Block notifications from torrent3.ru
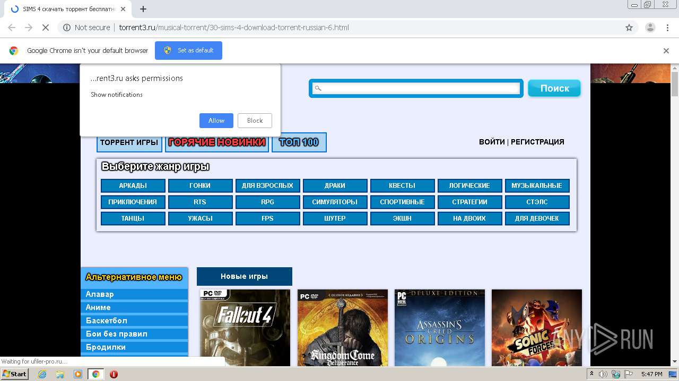Screen dimensions: 679x381 point(255,121)
